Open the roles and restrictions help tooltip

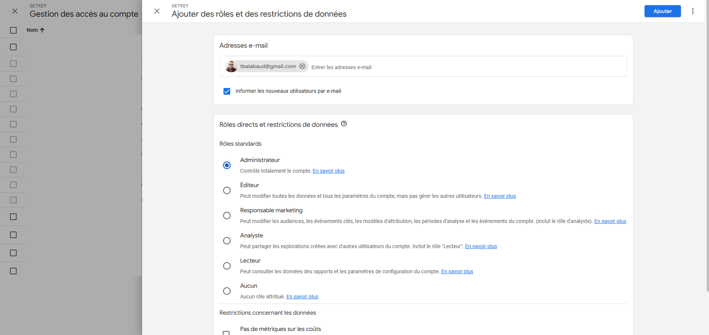coord(343,124)
